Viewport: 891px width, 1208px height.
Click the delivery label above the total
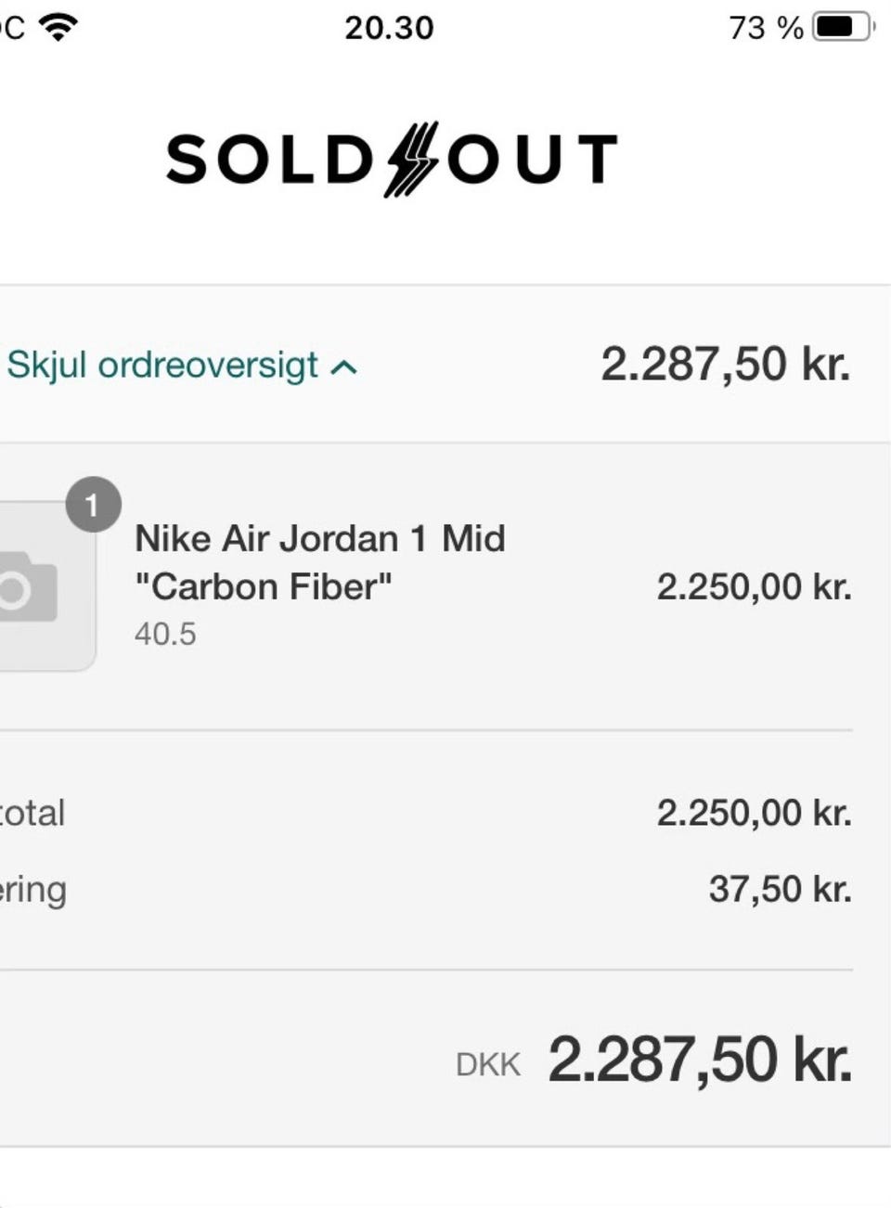pos(33,890)
